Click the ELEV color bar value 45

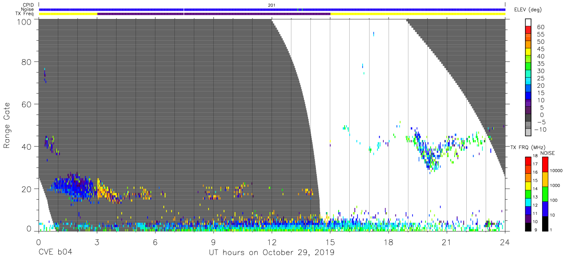[x=541, y=49]
